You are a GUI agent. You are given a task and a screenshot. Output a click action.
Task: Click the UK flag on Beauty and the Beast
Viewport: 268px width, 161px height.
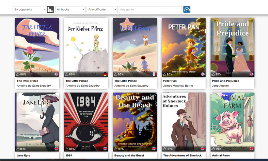pyautogui.click(x=154, y=148)
